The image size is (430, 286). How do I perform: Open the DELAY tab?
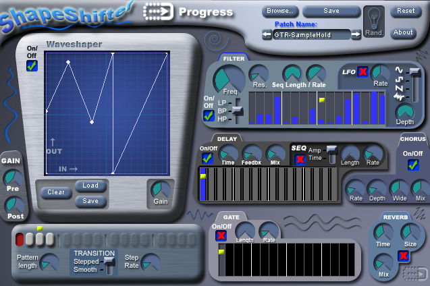pos(227,139)
